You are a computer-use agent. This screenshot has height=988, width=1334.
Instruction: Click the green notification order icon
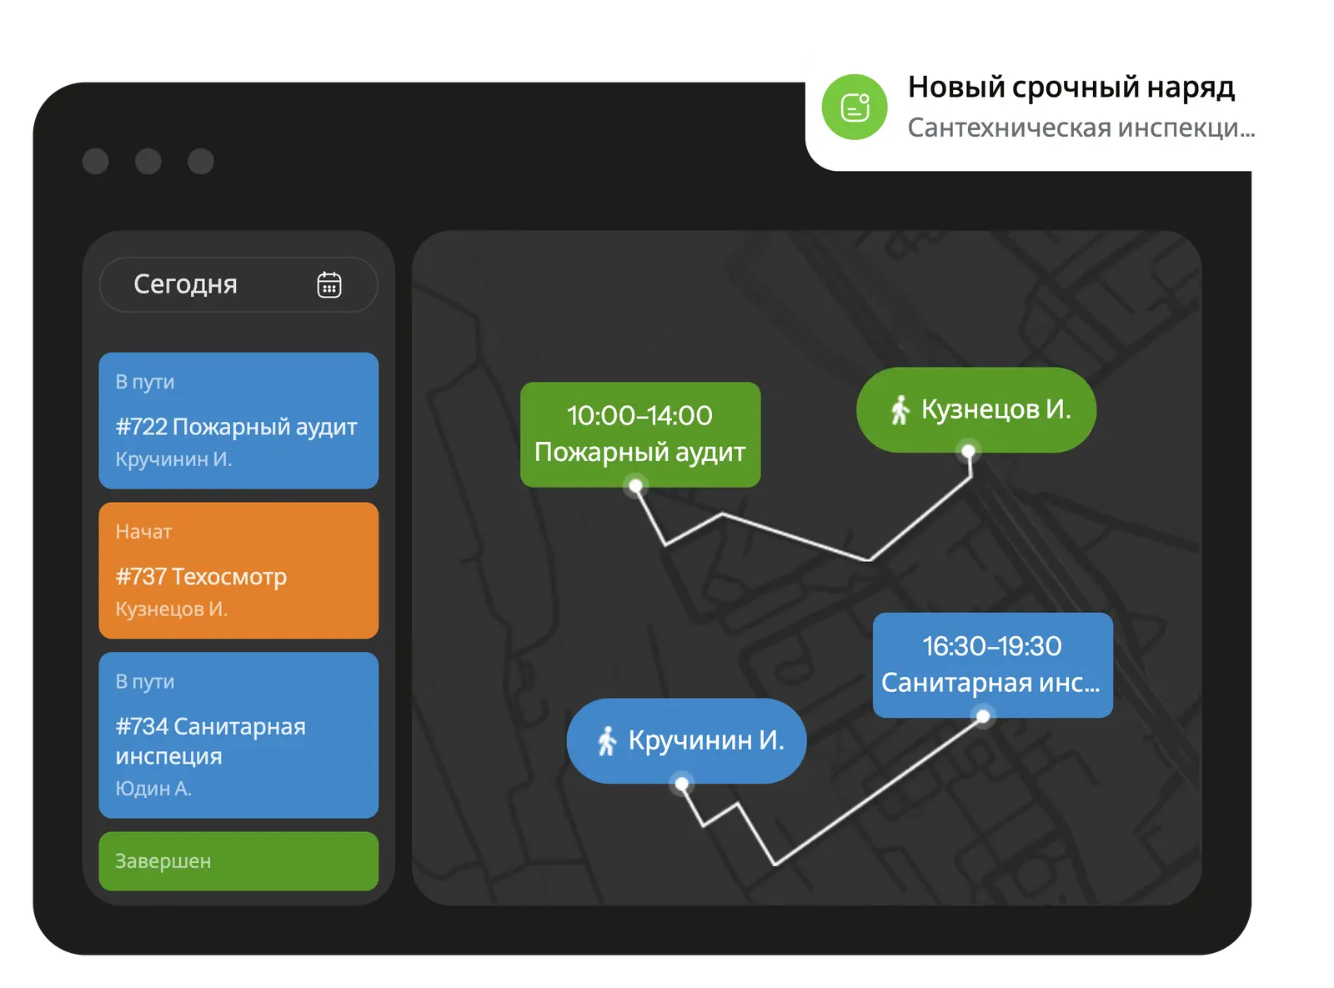[x=855, y=108]
